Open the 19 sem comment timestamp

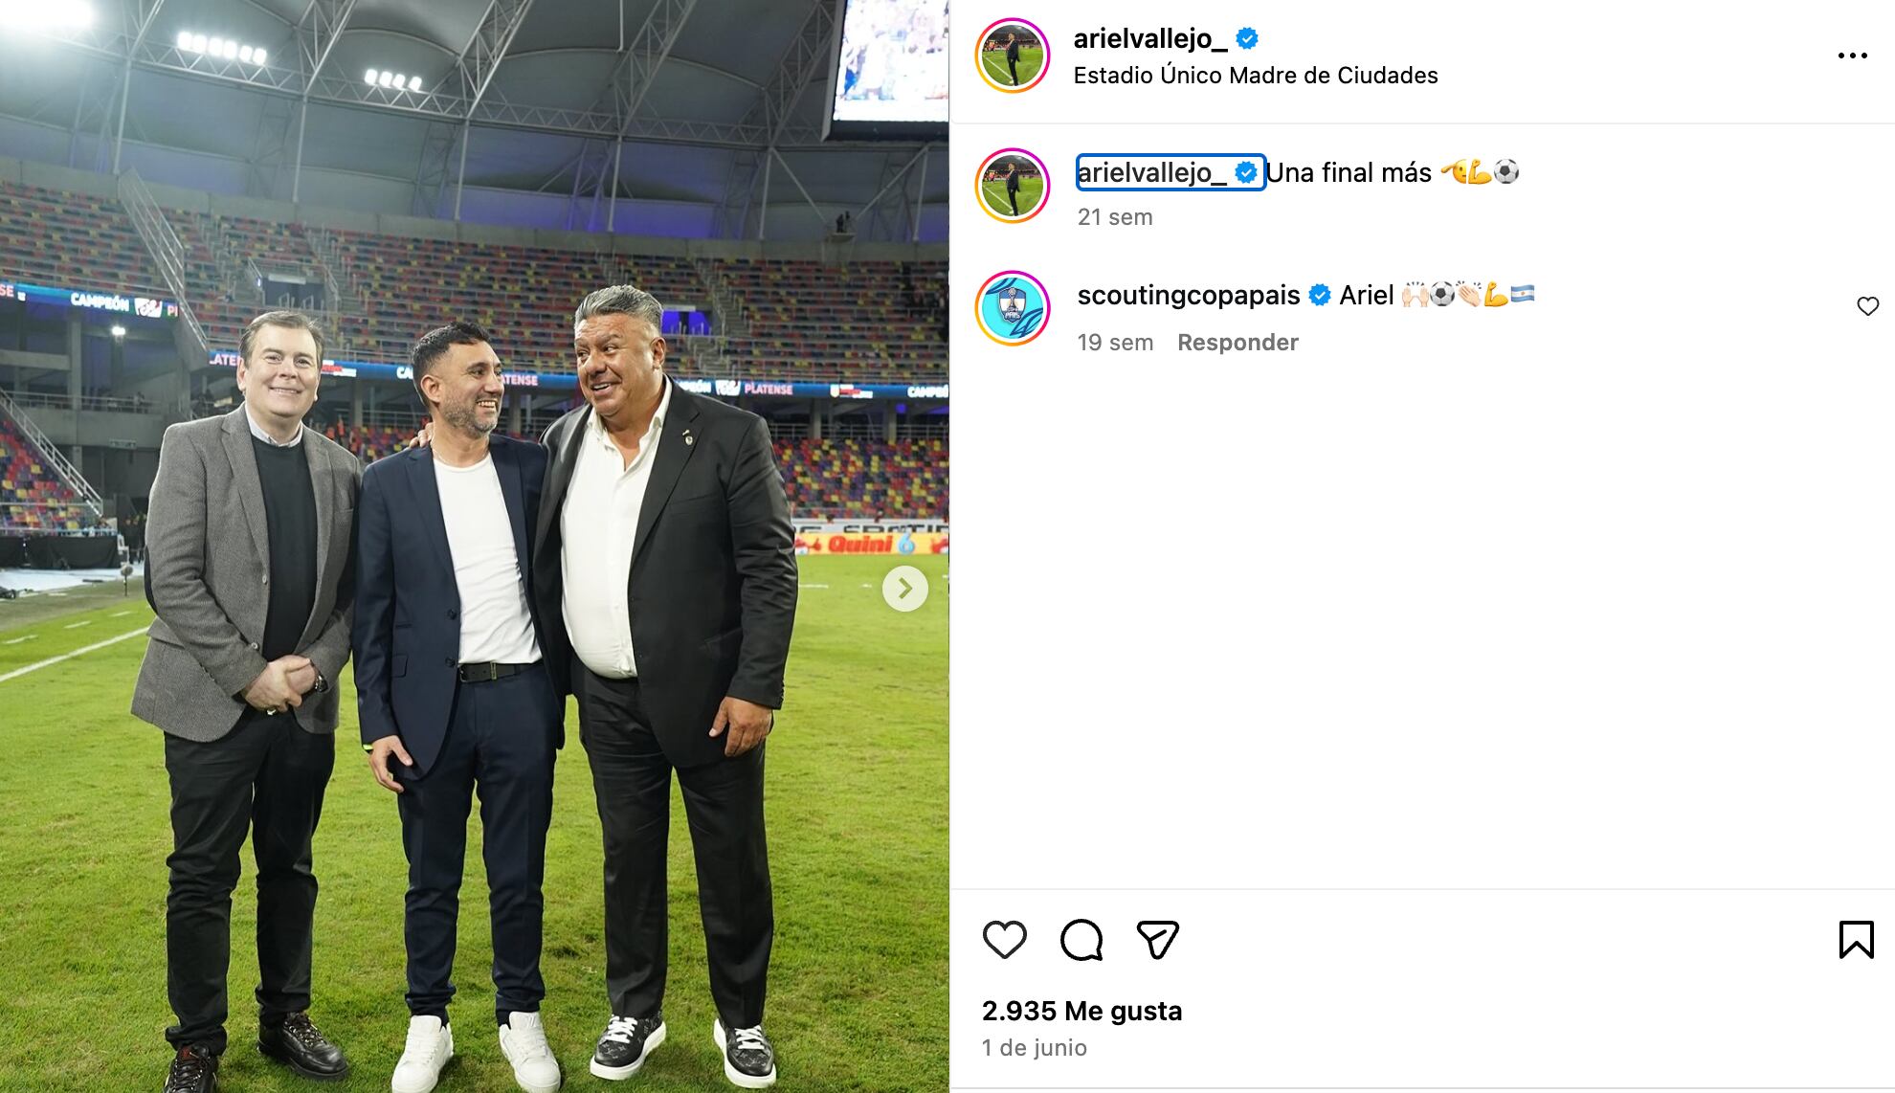coord(1115,343)
